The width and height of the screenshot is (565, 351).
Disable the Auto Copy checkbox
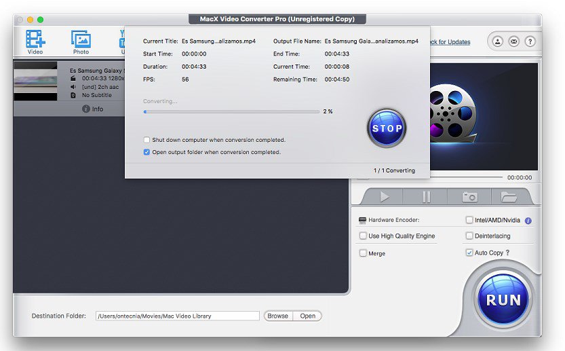pyautogui.click(x=469, y=253)
